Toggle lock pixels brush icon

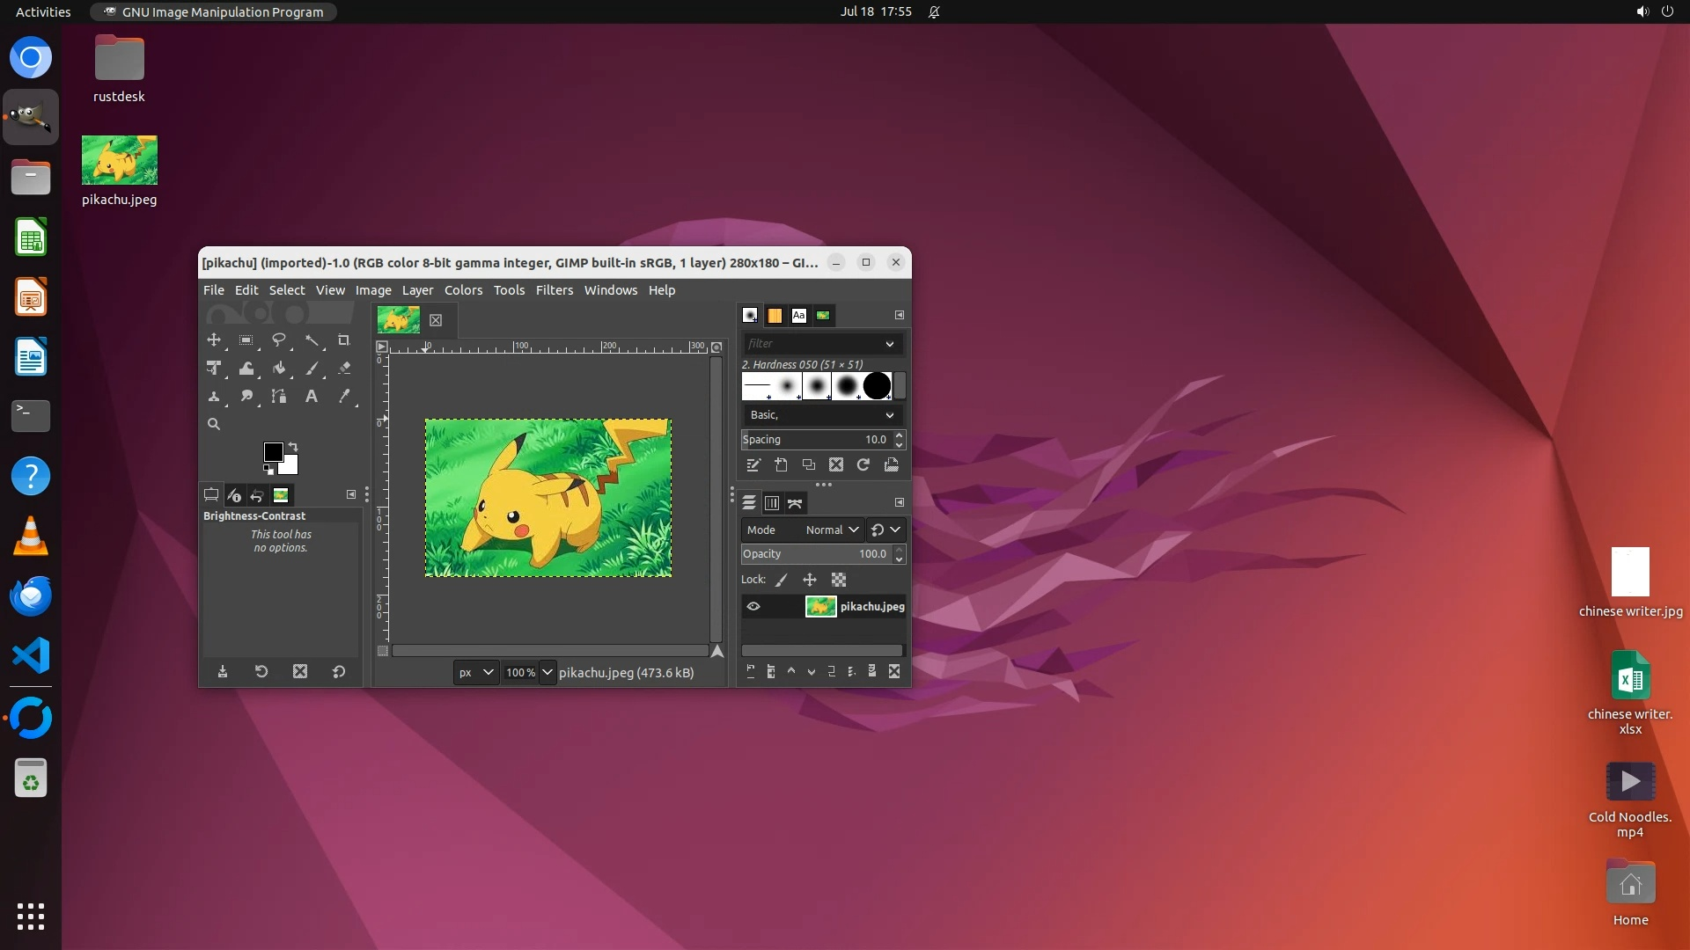(782, 580)
